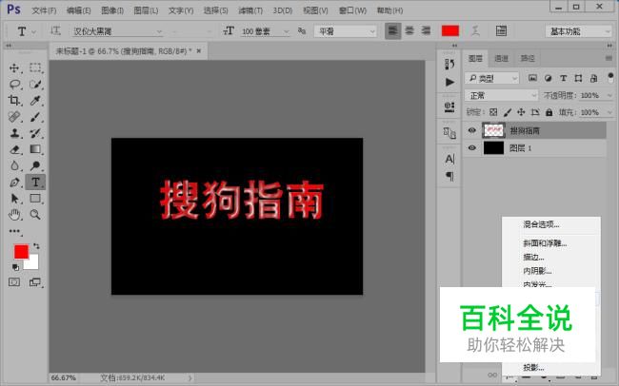
Task: Choose 描边... layer style
Action: pos(533,257)
